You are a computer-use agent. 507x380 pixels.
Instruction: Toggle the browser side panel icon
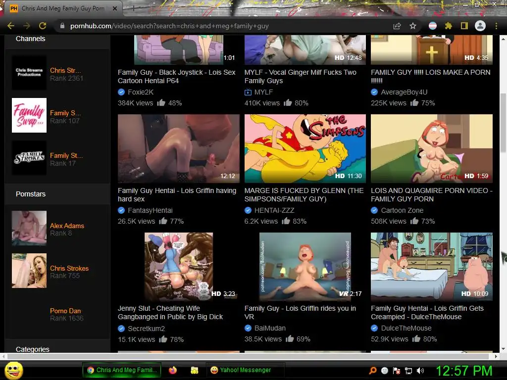coord(464,26)
